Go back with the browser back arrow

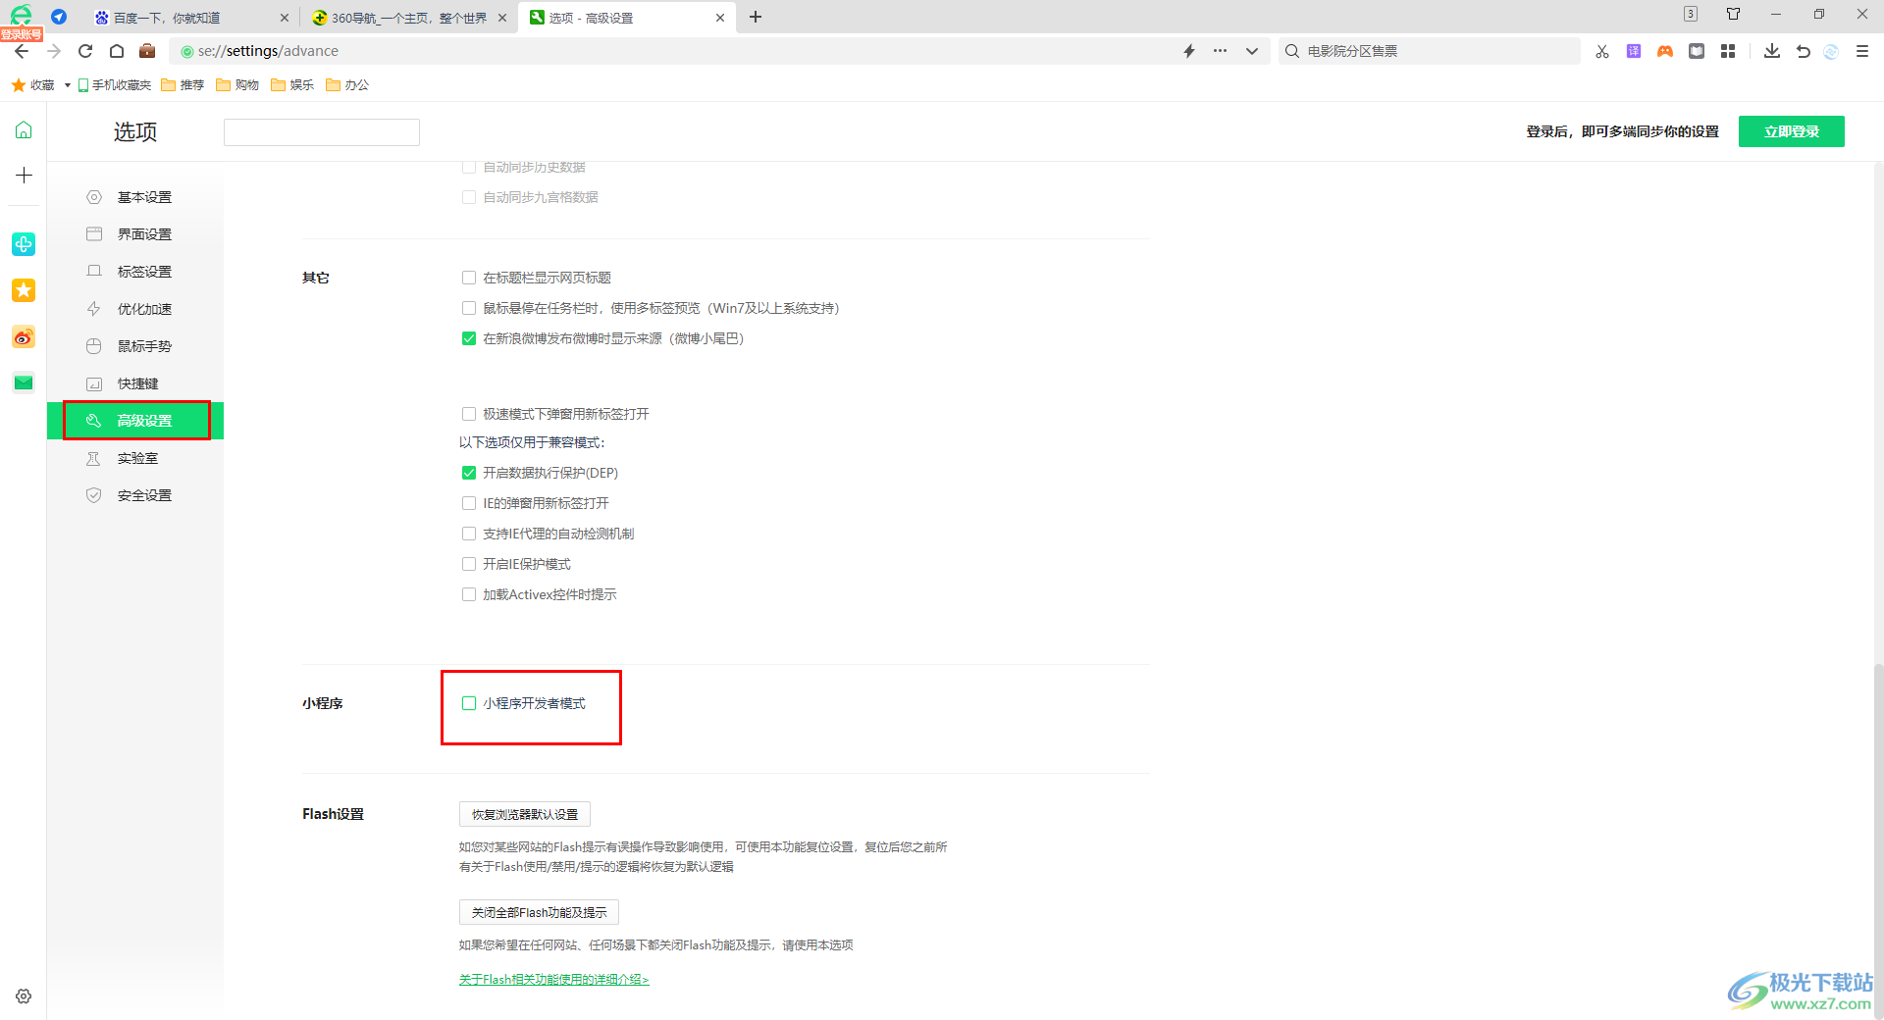click(22, 51)
